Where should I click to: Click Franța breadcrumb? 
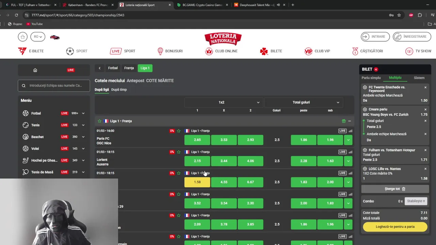pos(129,68)
